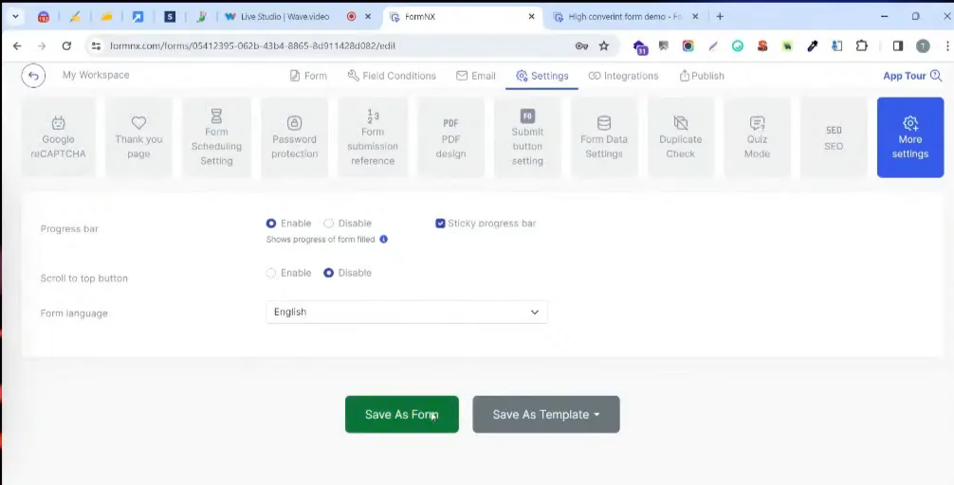Viewport: 954px width, 485px height.
Task: Open the browser three-dot menu
Action: tap(947, 45)
